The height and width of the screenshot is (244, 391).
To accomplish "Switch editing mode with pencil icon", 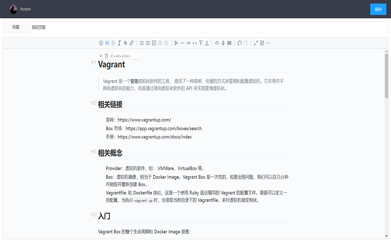I will (x=262, y=43).
